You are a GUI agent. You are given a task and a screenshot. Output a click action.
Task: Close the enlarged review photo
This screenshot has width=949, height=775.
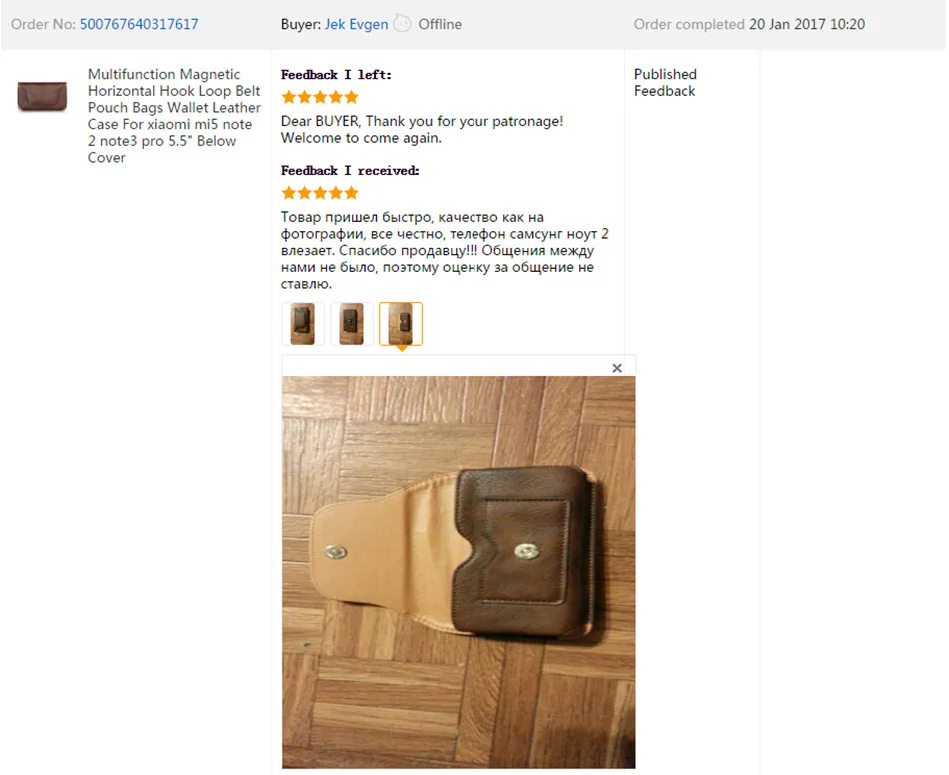pyautogui.click(x=616, y=368)
